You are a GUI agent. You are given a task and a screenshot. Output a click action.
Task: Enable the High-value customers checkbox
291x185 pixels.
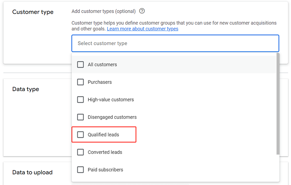[80, 100]
